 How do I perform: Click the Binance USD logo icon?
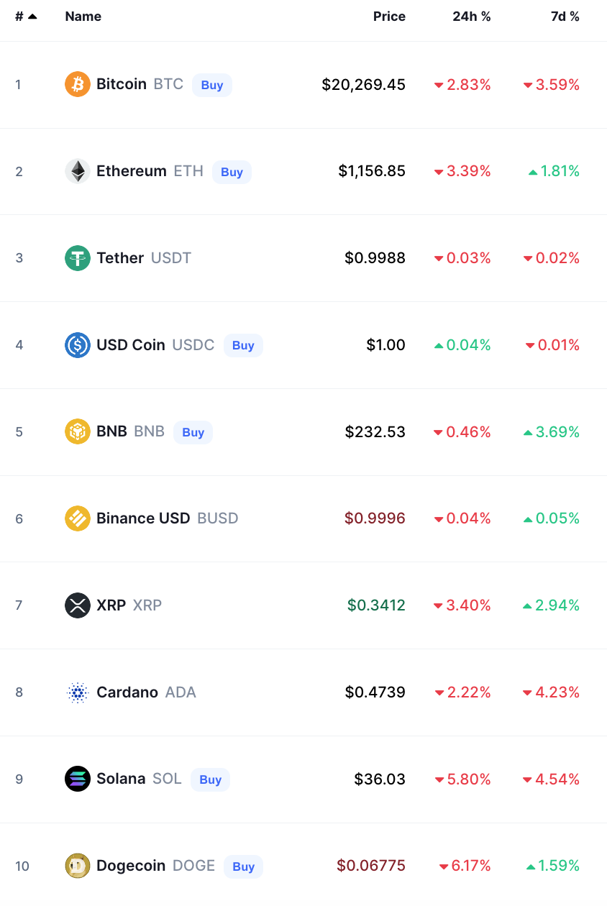[x=78, y=518]
